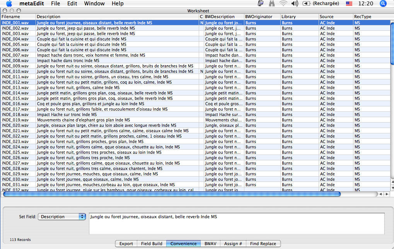
Task: Open the Edit menu
Action: [x=72, y=3]
